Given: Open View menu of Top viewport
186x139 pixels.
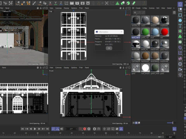Looking at the screenshot, I should (x=51, y=8).
